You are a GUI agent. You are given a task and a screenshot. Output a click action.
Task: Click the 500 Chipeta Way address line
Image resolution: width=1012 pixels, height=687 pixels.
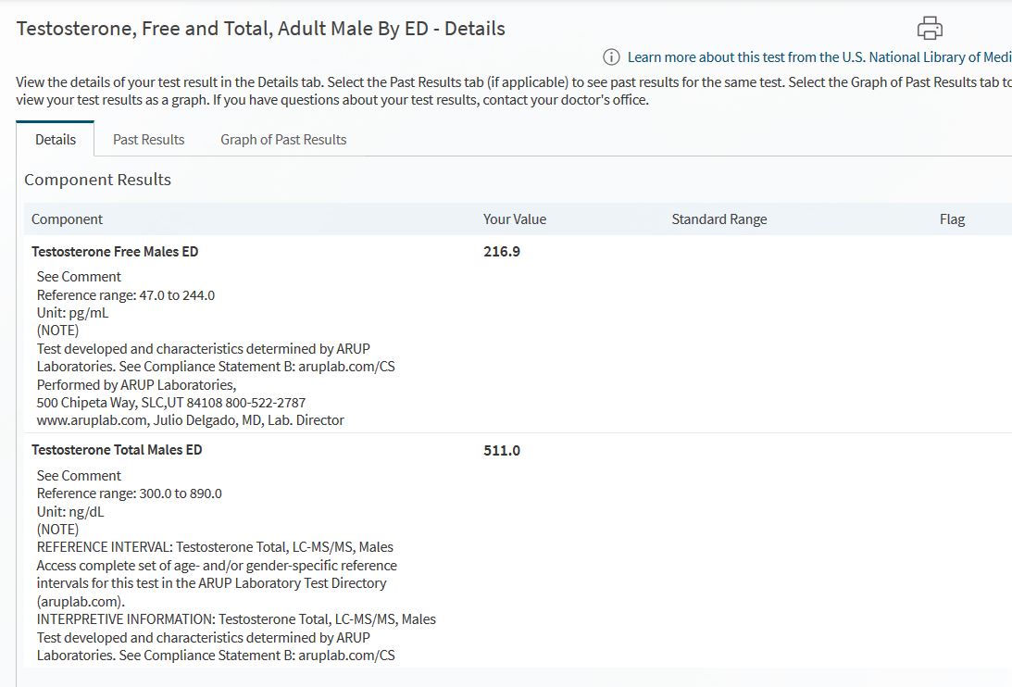171,403
